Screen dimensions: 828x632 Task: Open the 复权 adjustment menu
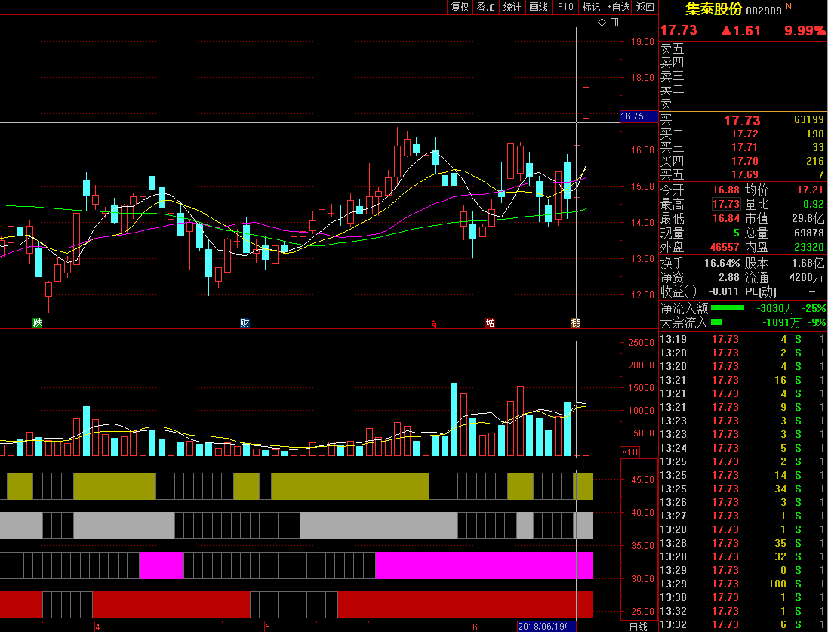pos(460,7)
